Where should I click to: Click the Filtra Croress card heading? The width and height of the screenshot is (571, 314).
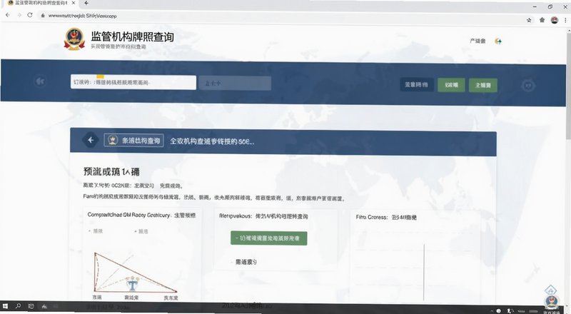tap(386, 217)
